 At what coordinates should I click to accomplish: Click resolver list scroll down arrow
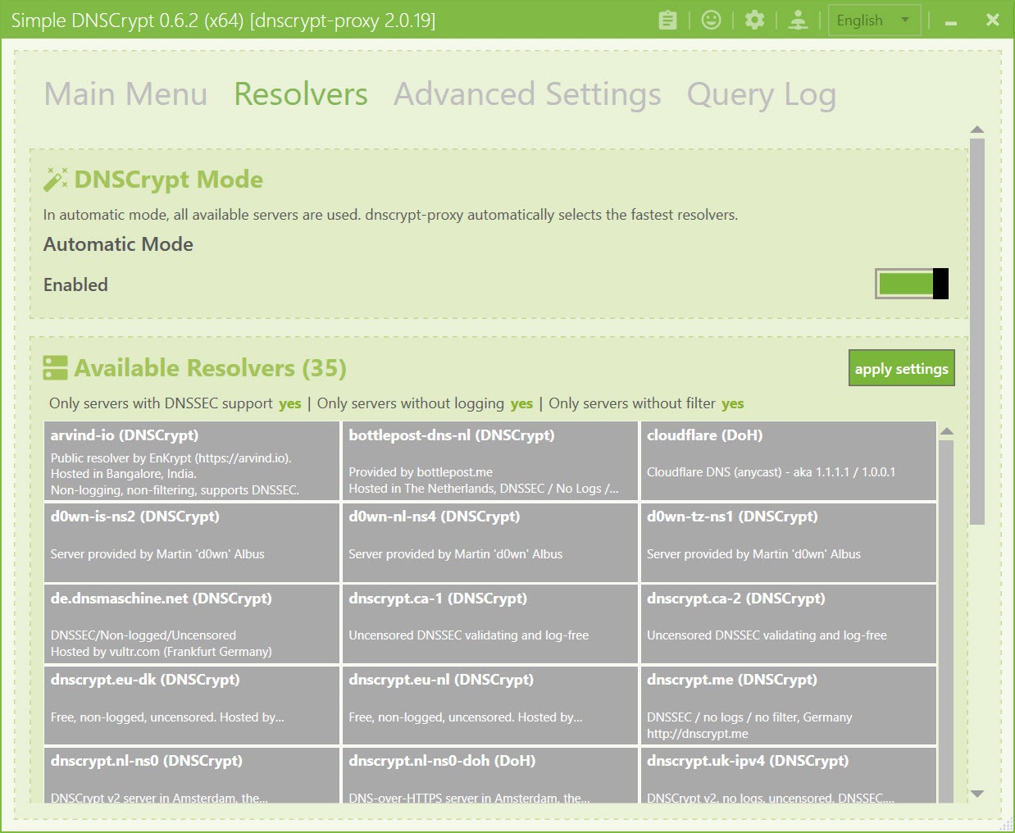pyautogui.click(x=976, y=793)
